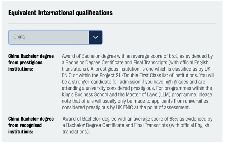Click the '88%' average score text
Viewport: 225px width, 145px height.
[x=174, y=119]
